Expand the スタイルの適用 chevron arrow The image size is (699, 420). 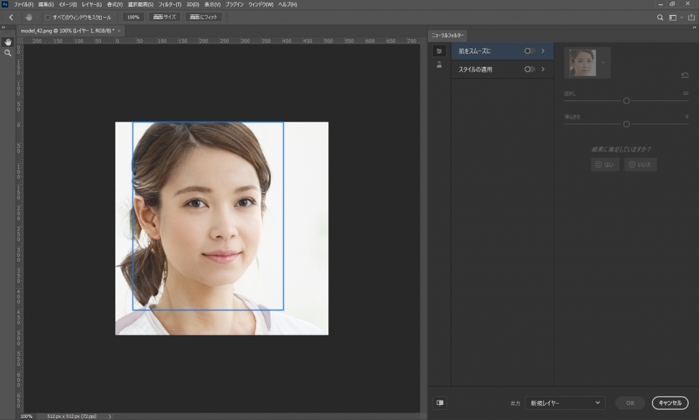543,69
